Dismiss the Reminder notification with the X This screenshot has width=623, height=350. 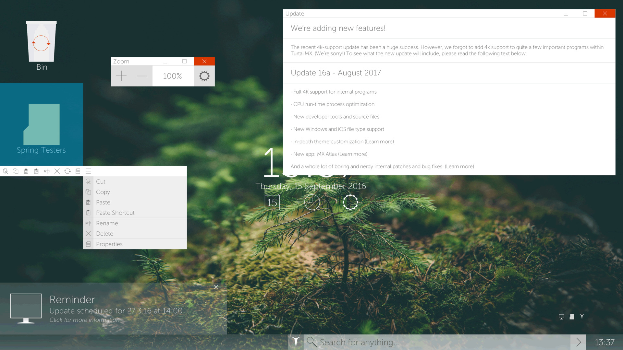click(216, 287)
